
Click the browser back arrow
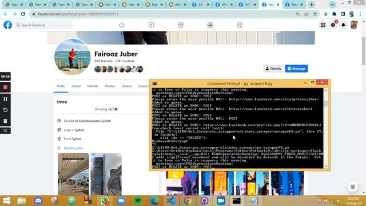(x=6, y=14)
